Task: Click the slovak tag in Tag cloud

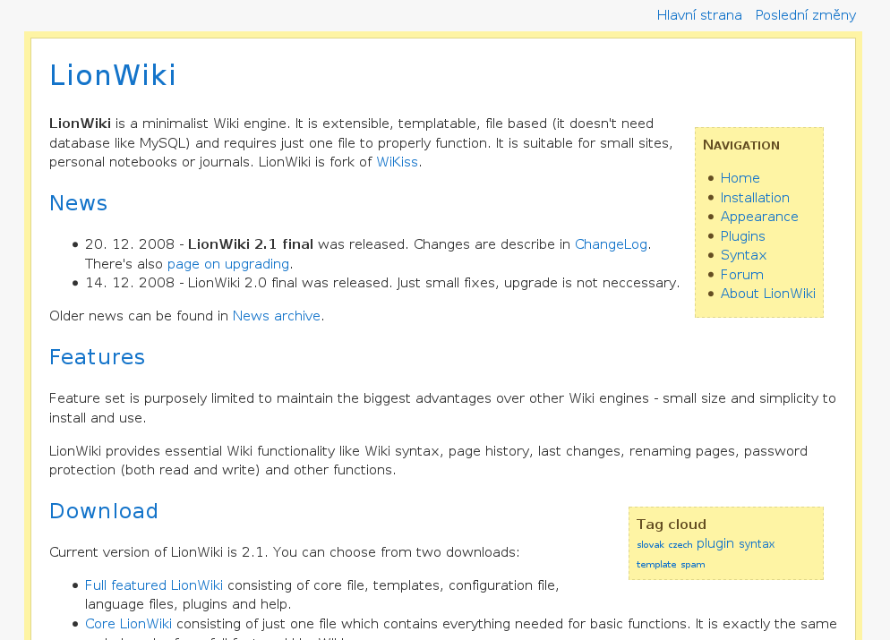Action: click(650, 545)
